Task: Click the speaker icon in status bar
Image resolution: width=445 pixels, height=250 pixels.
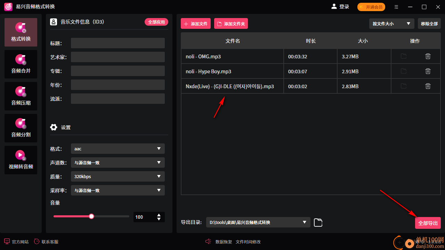Action: [208, 241]
